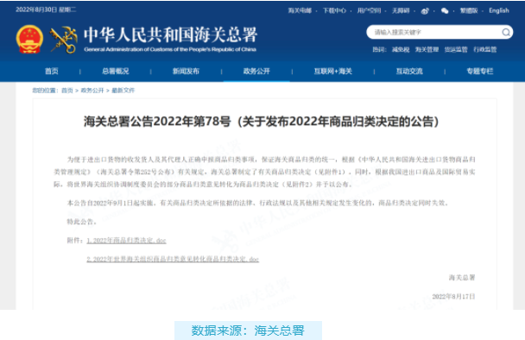Screen dimensions: 525x340
Task: Click the title 中华人民共和国海关总署
Action: point(171,35)
